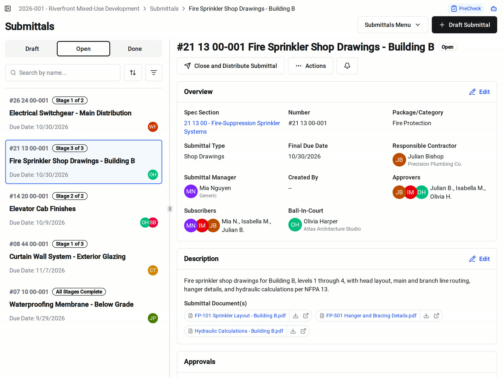
Task: Switch to the Draft tab
Action: pyautogui.click(x=32, y=49)
